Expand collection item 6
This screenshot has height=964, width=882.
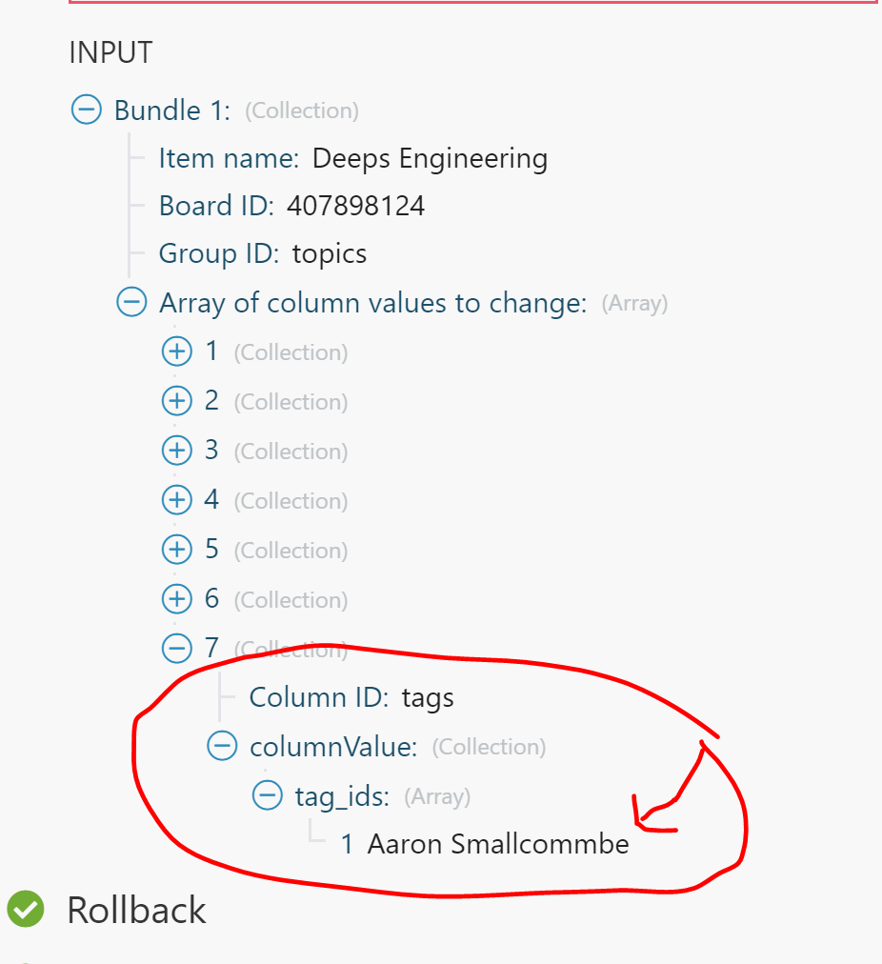(177, 599)
